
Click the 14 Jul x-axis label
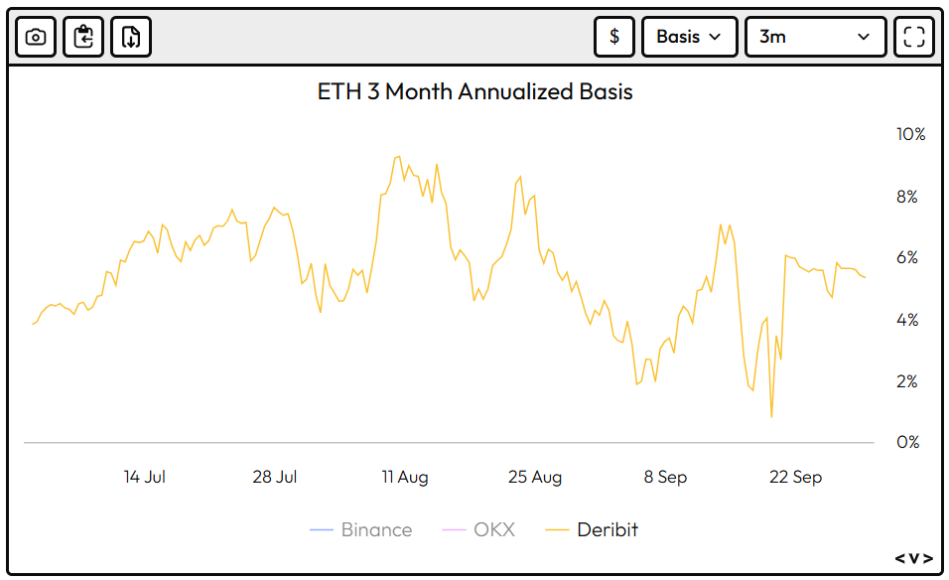tap(144, 477)
